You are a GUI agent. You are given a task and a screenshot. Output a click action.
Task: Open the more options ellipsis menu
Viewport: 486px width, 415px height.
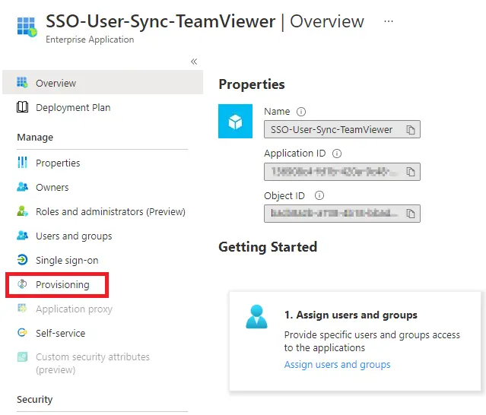click(389, 21)
